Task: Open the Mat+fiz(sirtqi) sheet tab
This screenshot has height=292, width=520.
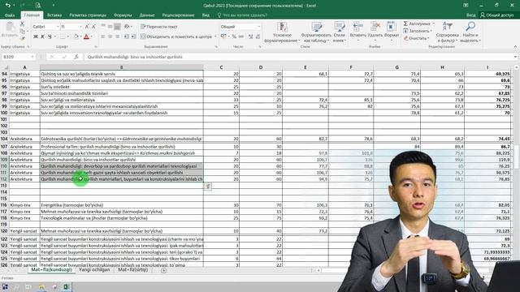Action: tap(132, 270)
